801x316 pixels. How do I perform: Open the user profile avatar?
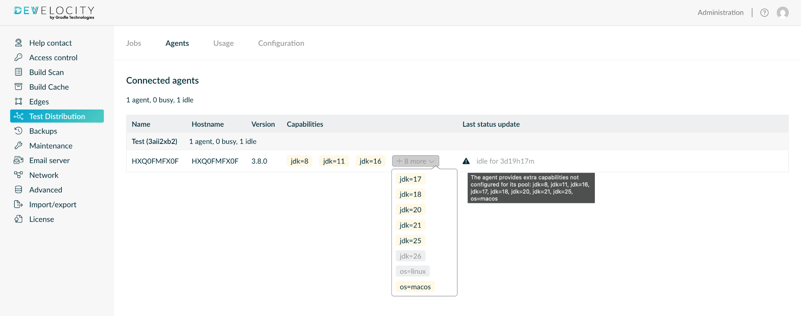(783, 13)
